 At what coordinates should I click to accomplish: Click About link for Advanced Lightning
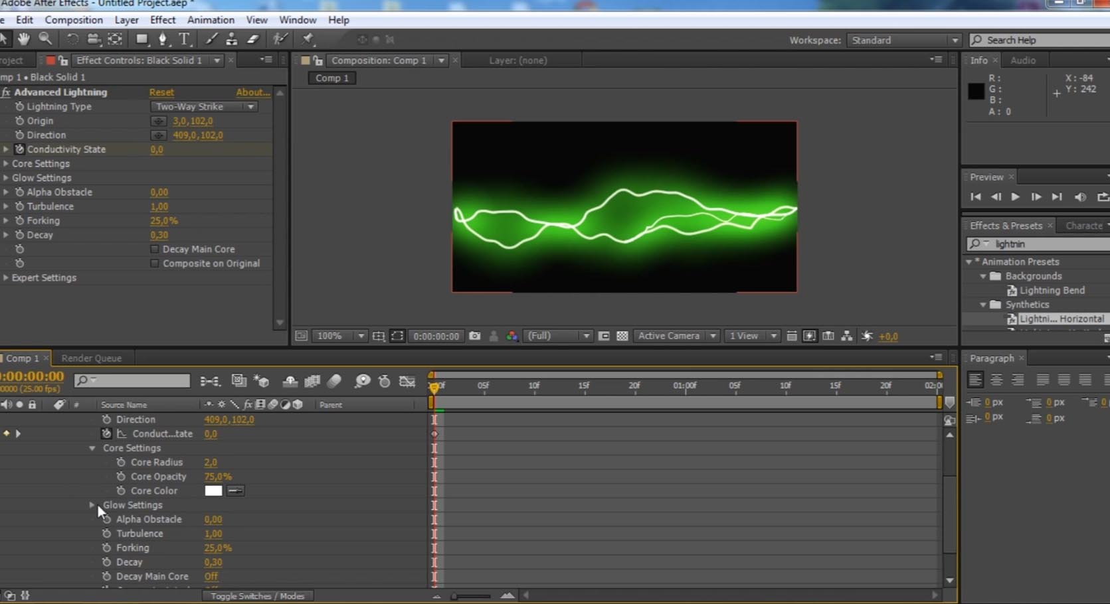(253, 92)
